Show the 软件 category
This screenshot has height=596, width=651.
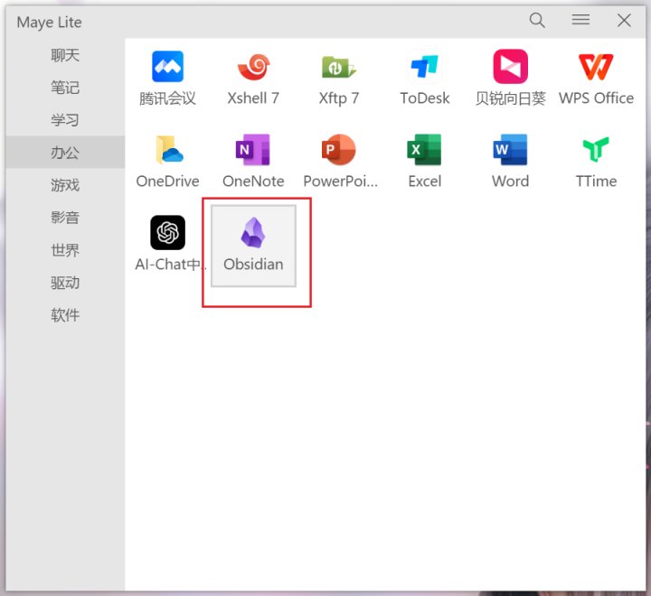(x=65, y=315)
